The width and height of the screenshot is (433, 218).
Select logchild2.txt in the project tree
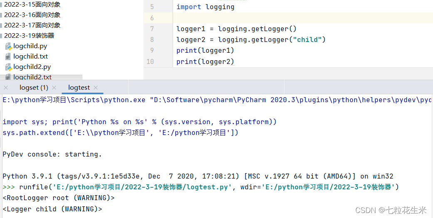(32, 77)
